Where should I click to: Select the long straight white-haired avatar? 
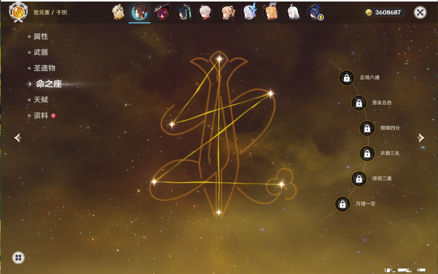click(x=293, y=12)
